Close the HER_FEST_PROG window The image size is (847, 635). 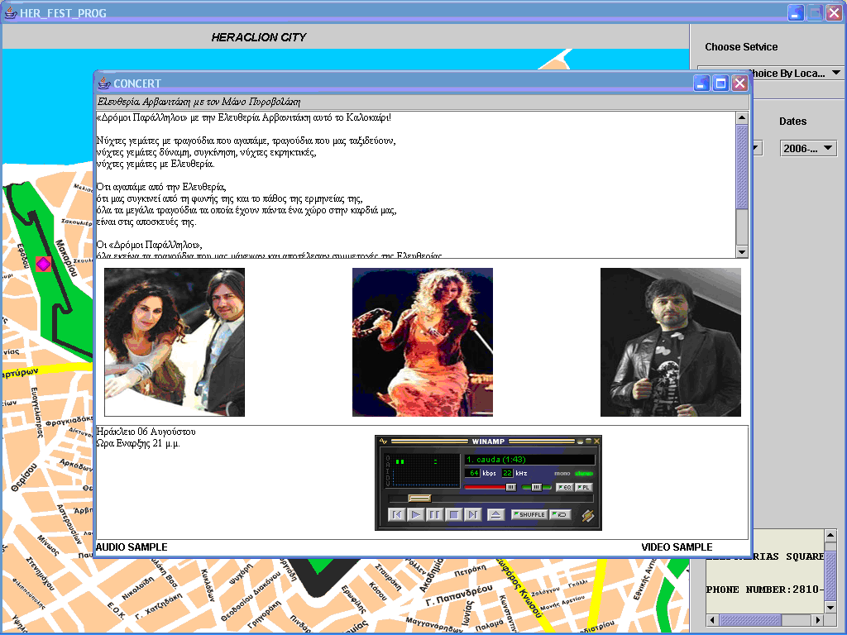click(834, 12)
